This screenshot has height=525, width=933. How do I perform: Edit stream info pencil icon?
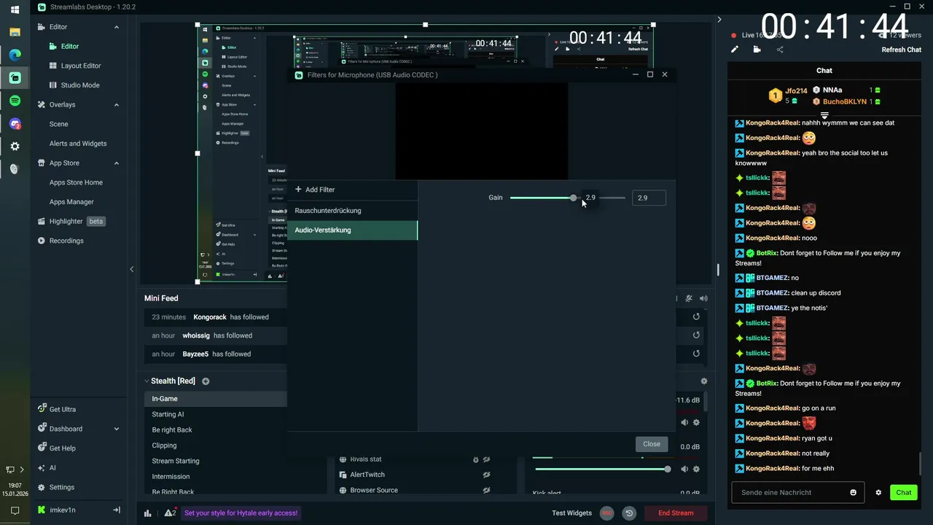pyautogui.click(x=735, y=50)
